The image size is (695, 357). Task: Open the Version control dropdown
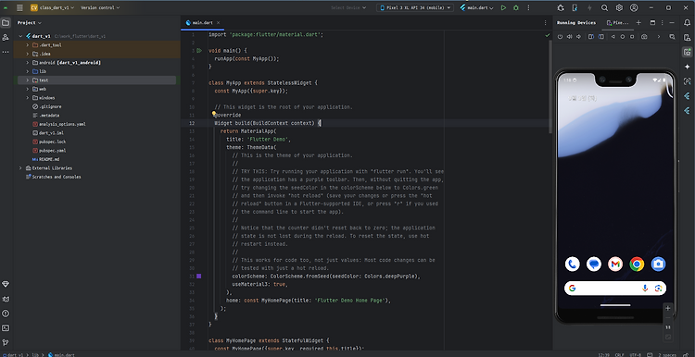click(100, 7)
